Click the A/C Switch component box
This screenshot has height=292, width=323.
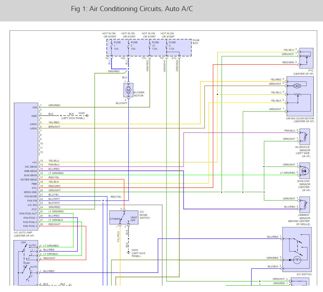point(297,249)
